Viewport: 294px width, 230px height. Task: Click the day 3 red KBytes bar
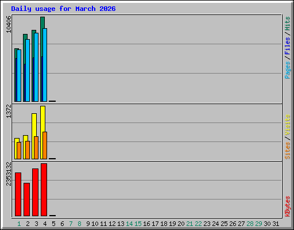pos(35,193)
